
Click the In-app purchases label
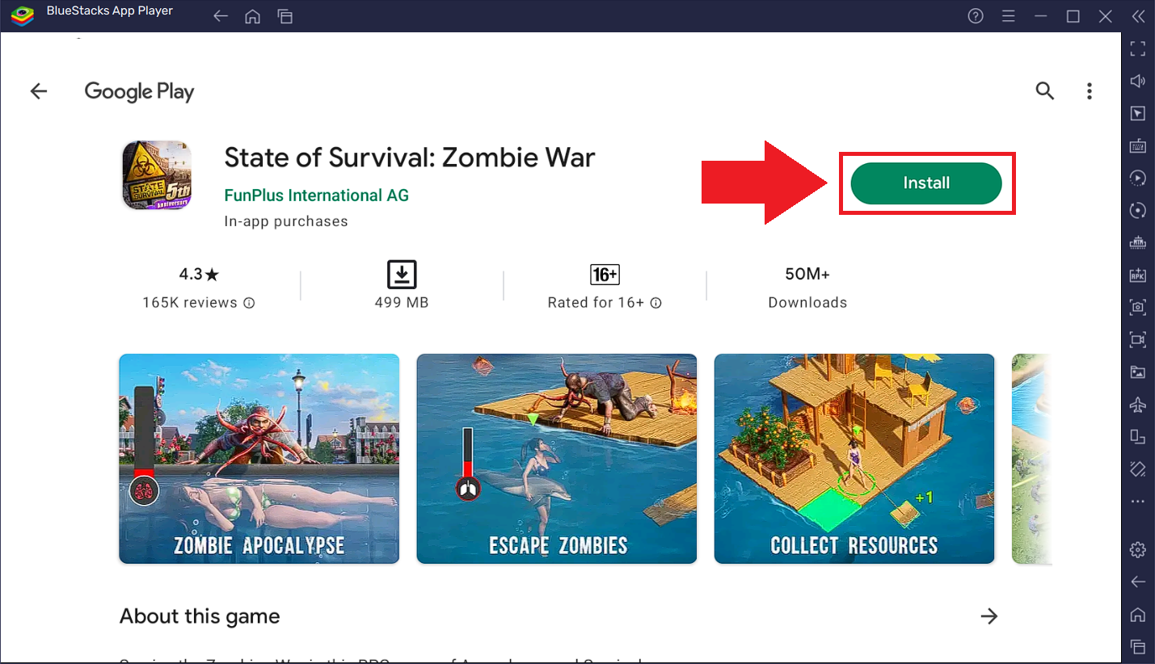(286, 221)
